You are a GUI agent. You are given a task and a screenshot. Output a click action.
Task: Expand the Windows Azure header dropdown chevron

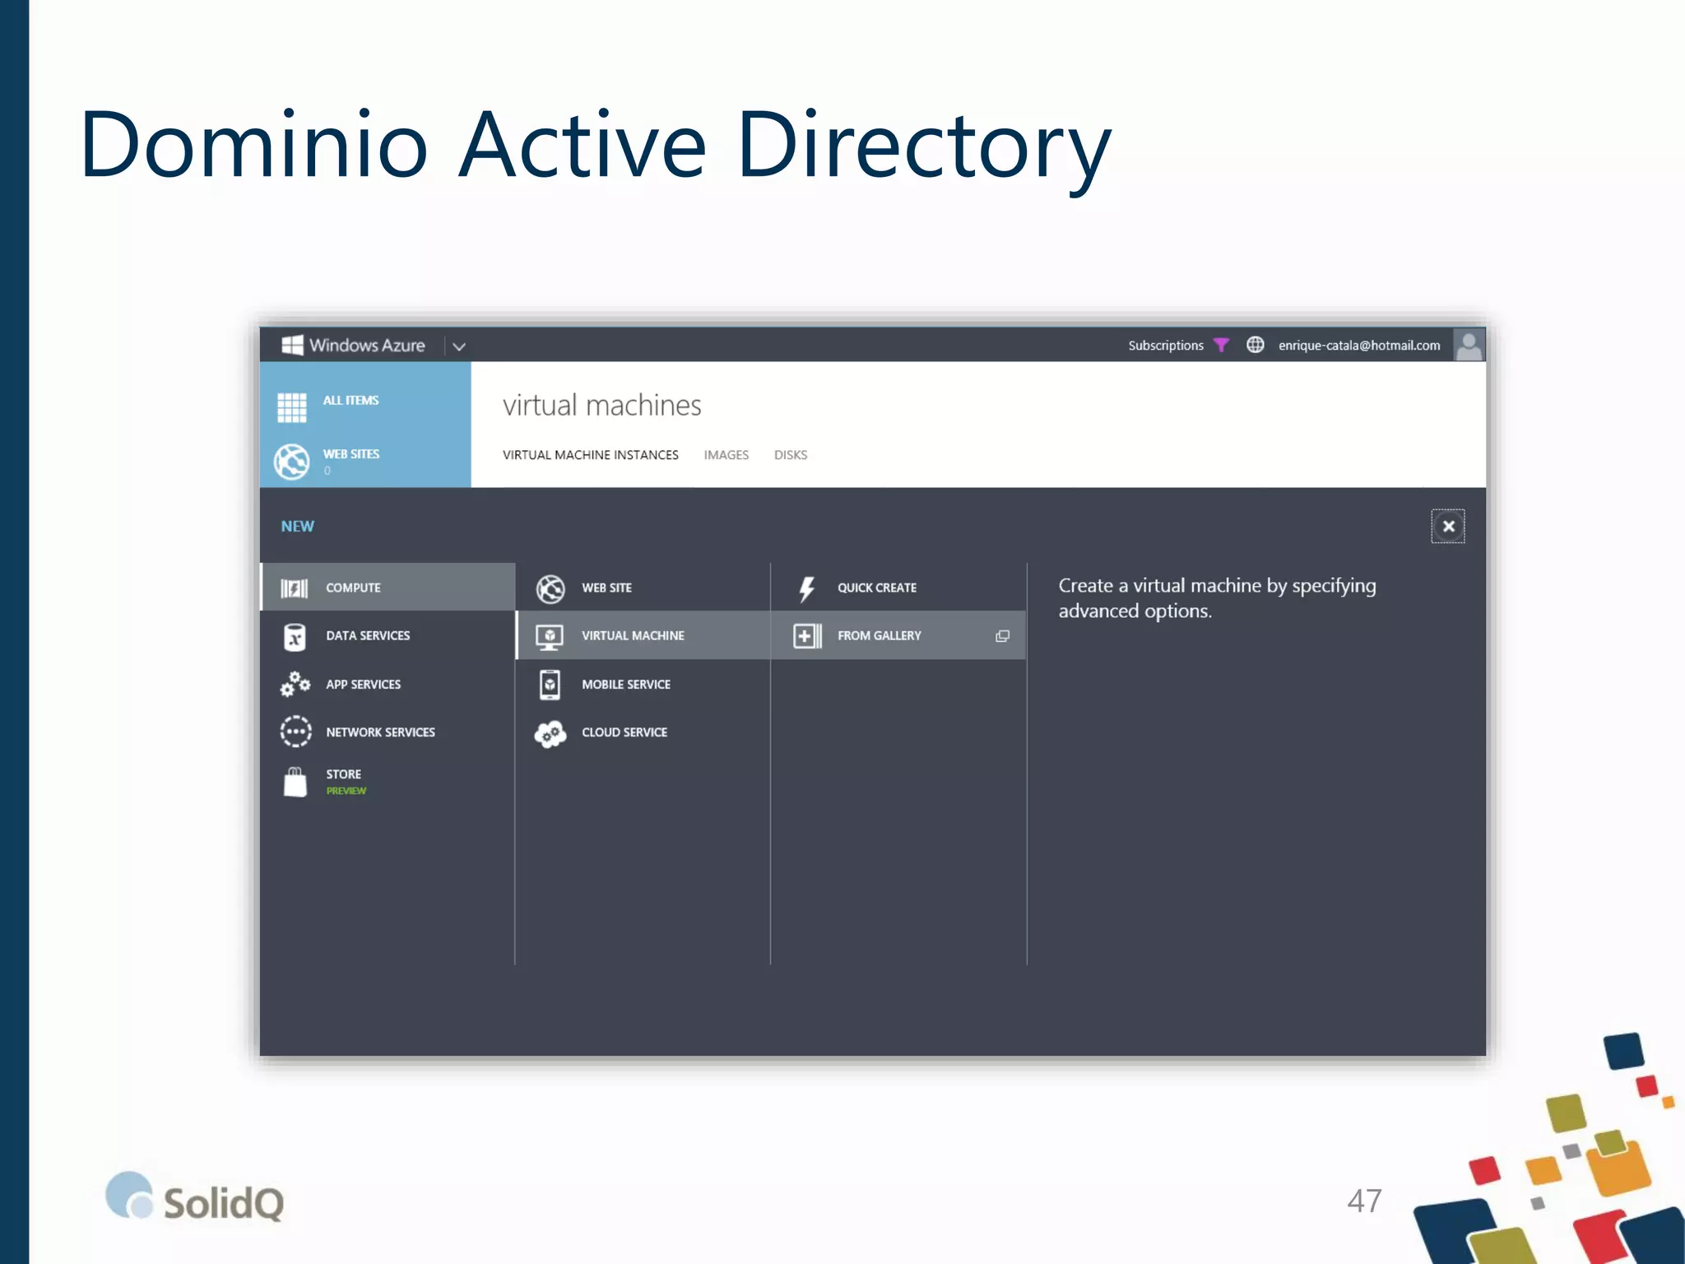459,346
